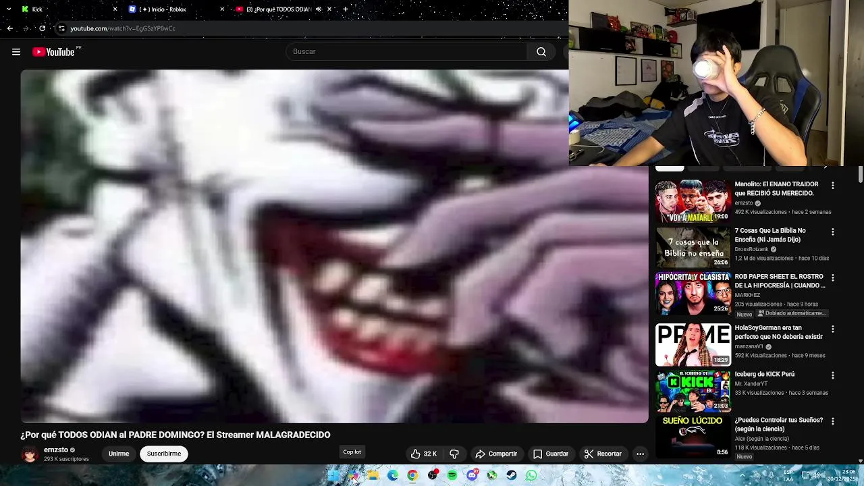Expand the tab search dropdown arrow
The height and width of the screenshot is (486, 864).
point(9,9)
